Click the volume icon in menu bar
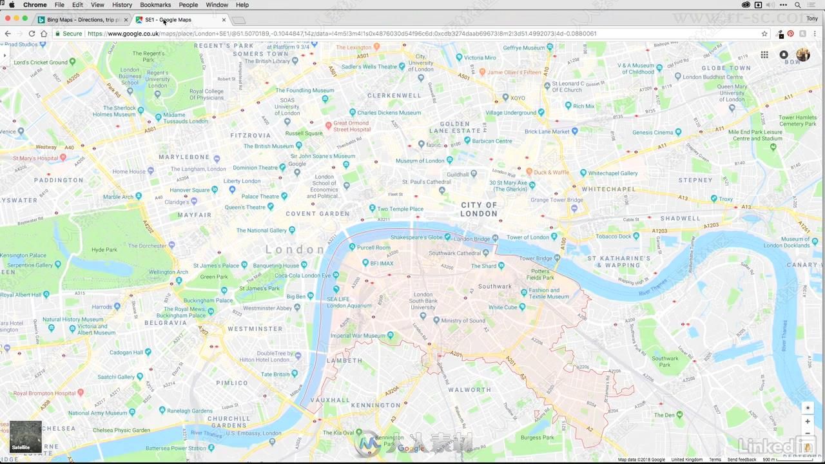825x464 pixels. click(x=772, y=5)
